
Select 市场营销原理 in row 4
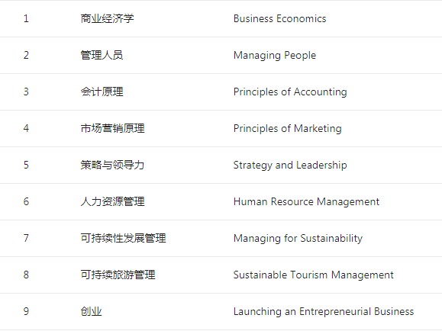[112, 128]
